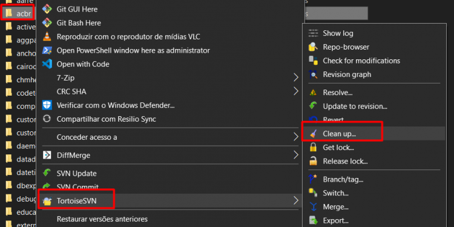The image size is (454, 227).
Task: Click the Windows Defender shield icon
Action: pos(47,105)
